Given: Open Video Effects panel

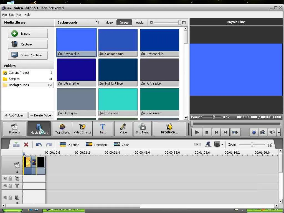Looking at the screenshot, I should (x=82, y=129).
